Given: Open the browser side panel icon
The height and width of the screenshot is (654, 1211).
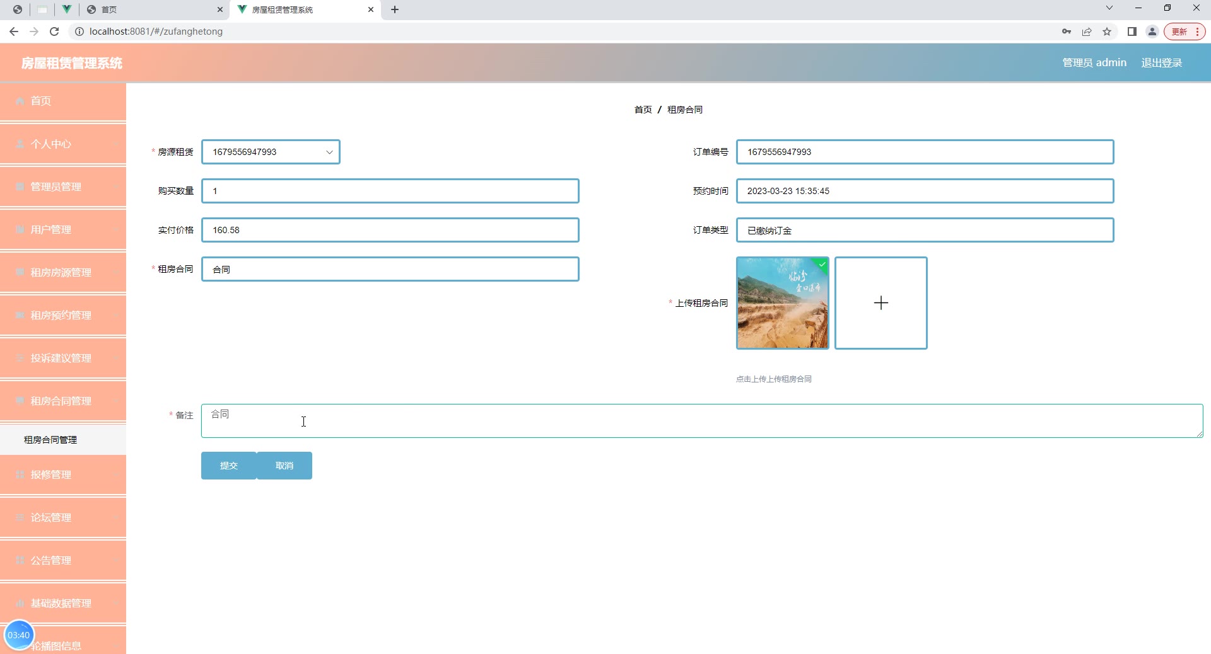Looking at the screenshot, I should [x=1132, y=32].
